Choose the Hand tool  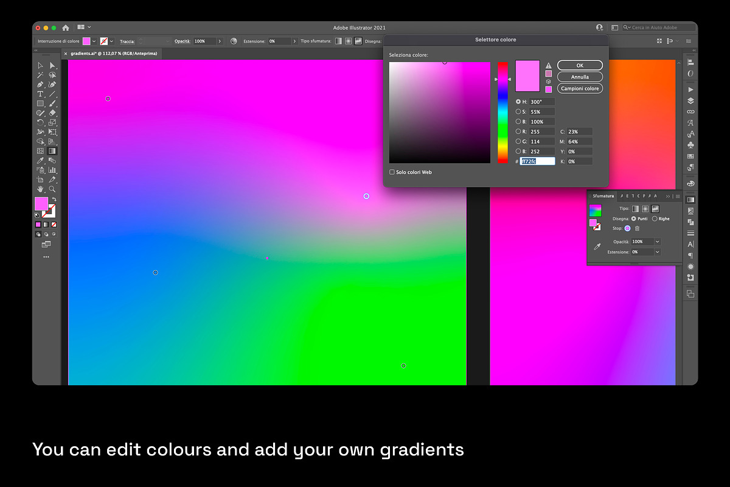(x=40, y=189)
